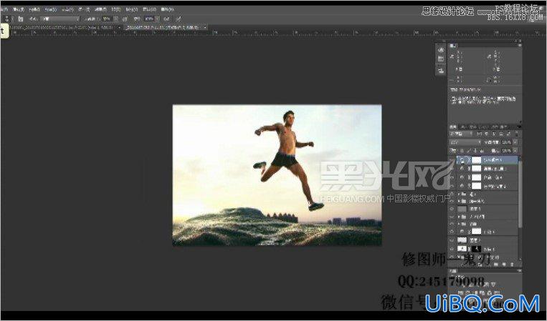
Task: Switch to the first document tab
Action: (x=65, y=27)
